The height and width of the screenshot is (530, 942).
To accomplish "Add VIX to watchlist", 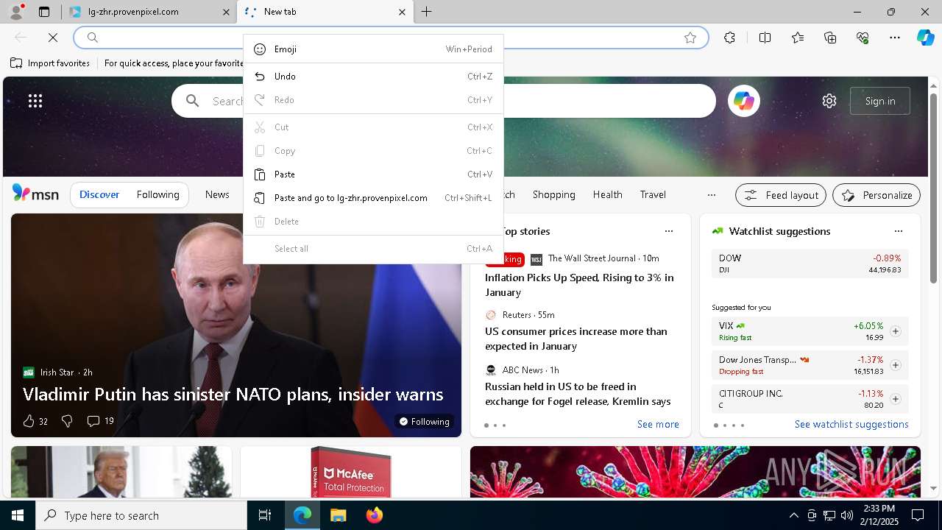I will (896, 331).
